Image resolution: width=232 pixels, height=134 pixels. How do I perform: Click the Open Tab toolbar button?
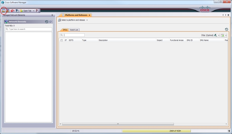(x=26, y=11)
